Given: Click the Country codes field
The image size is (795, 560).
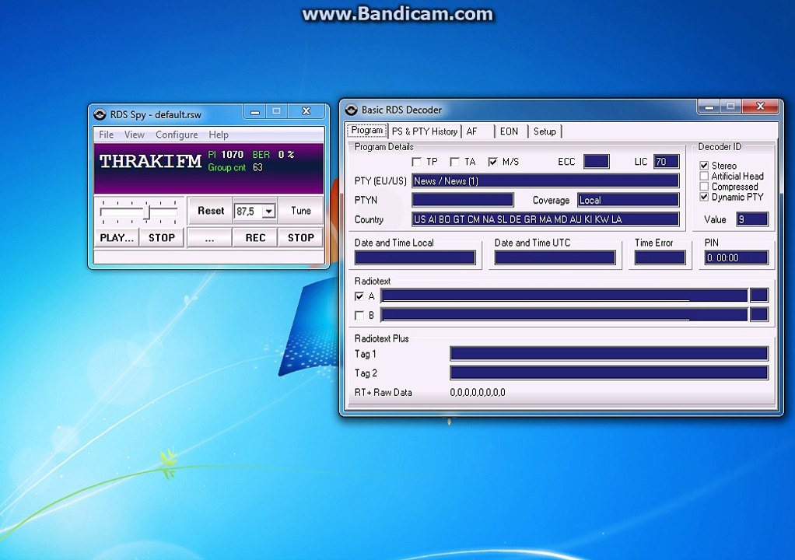Looking at the screenshot, I should tap(545, 219).
